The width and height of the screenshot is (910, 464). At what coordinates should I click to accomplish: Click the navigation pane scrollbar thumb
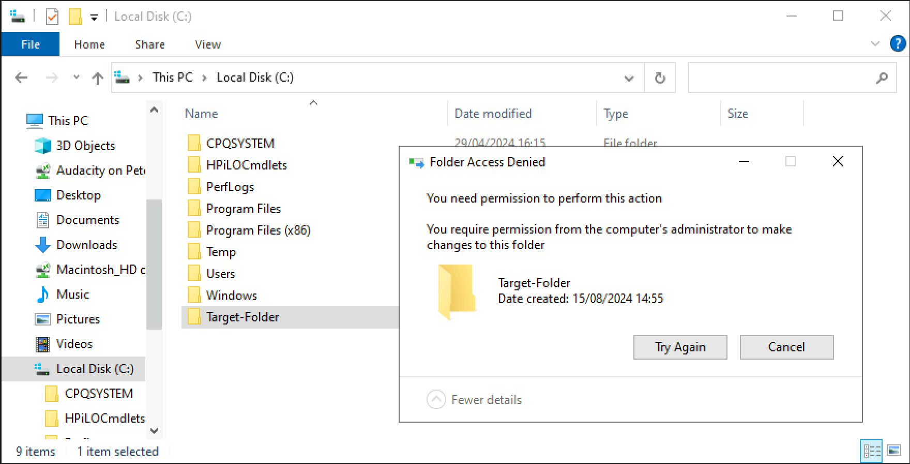tap(154, 264)
